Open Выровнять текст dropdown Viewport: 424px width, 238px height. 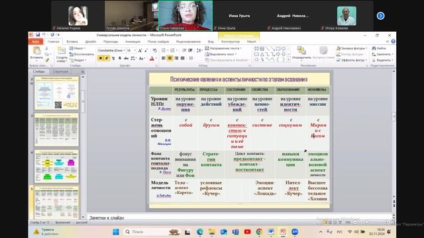coord(221,54)
